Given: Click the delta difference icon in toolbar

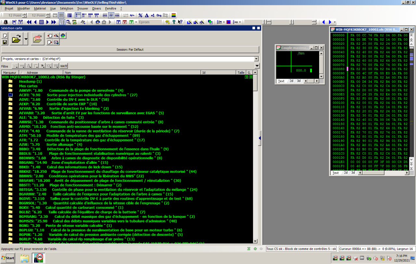Looking at the screenshot, I should pos(147,15).
